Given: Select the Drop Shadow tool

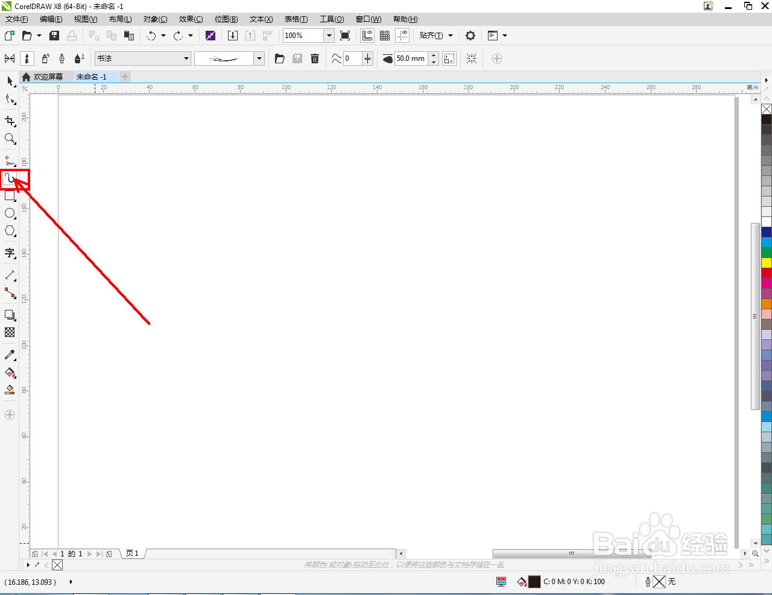Looking at the screenshot, I should [x=10, y=315].
